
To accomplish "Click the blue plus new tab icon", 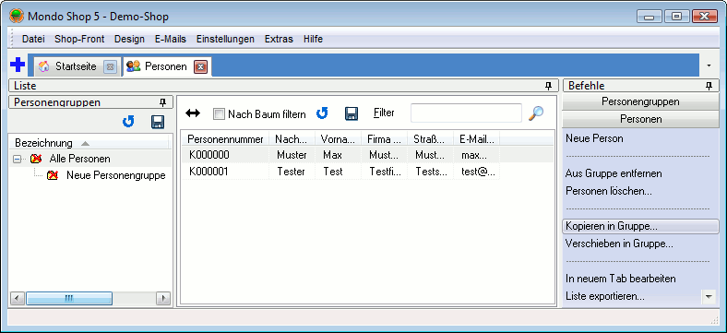I will (x=18, y=65).
